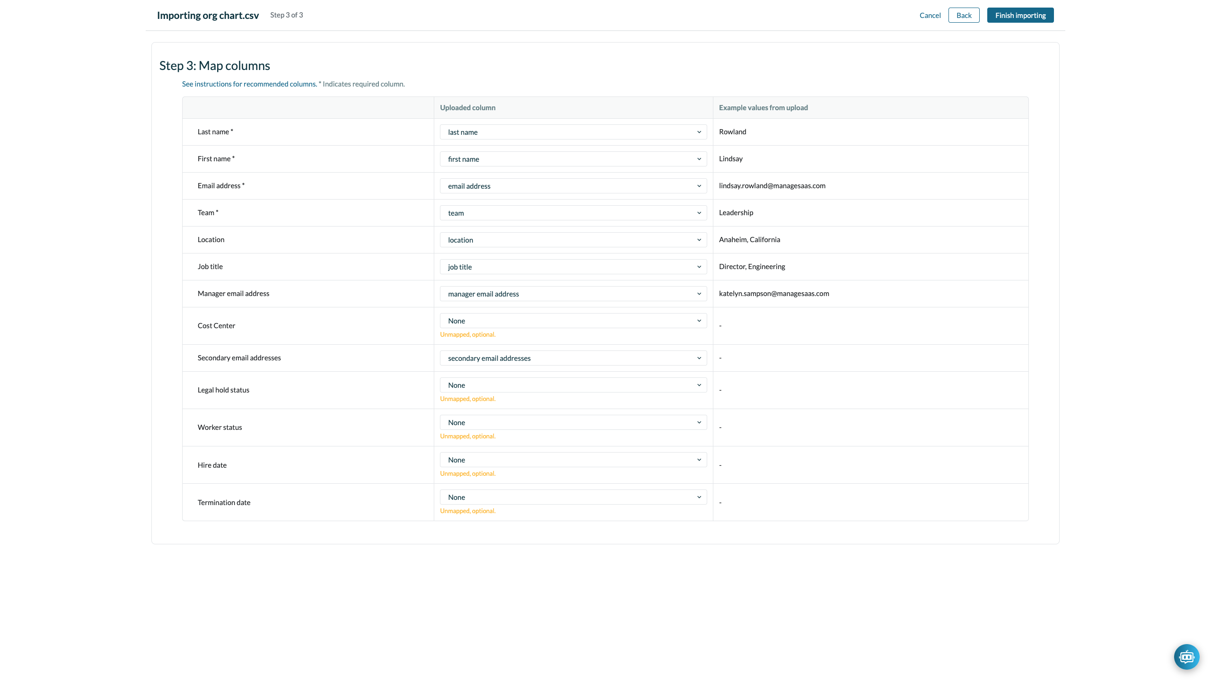Cancel the org chart import
The width and height of the screenshot is (1211, 681).
pyautogui.click(x=930, y=15)
